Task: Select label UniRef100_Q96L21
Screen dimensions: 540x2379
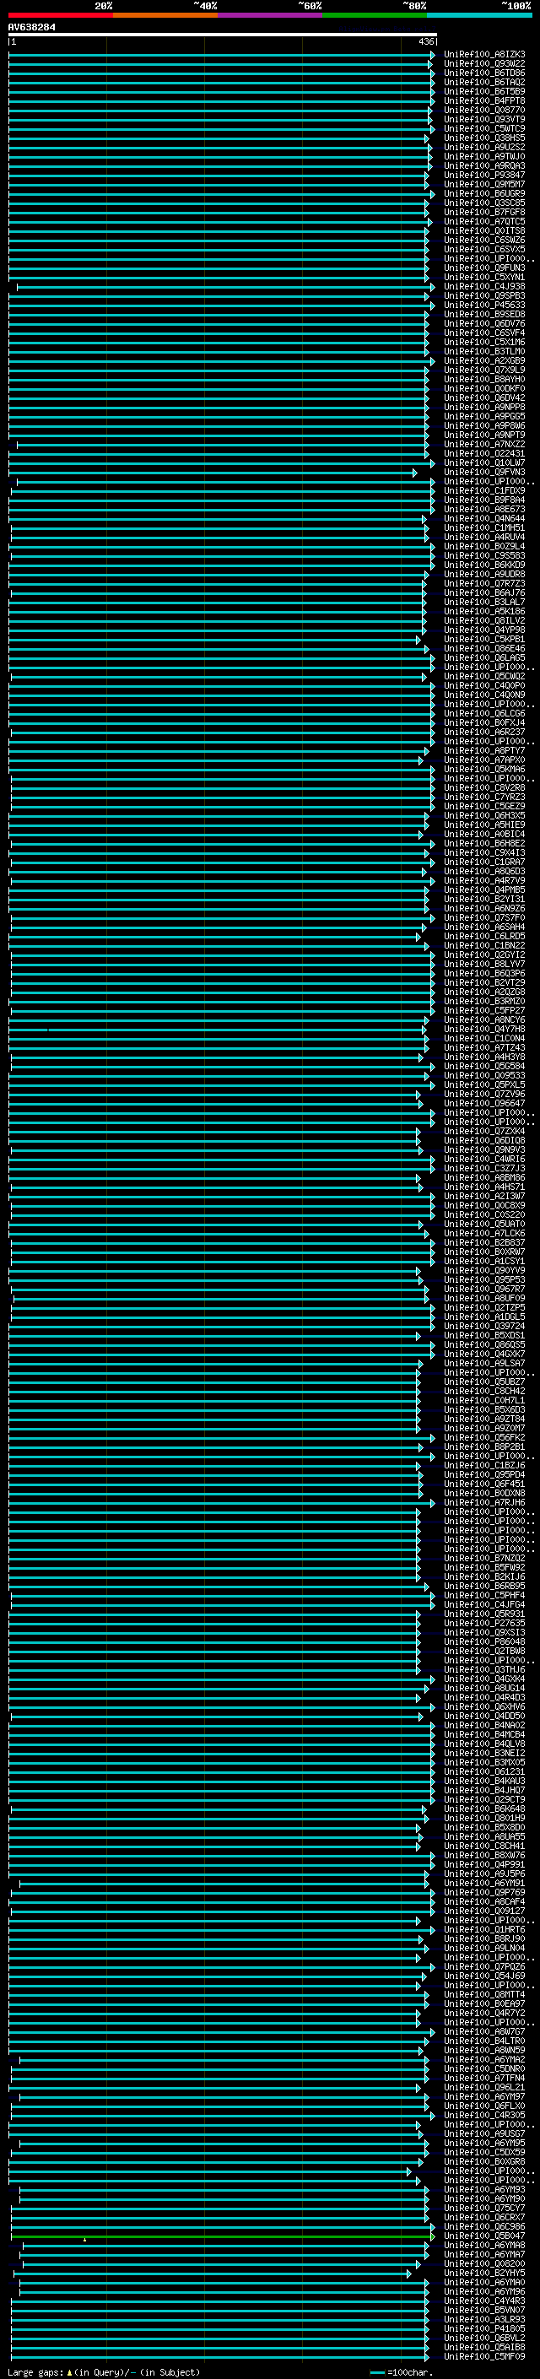Action: (484, 2086)
